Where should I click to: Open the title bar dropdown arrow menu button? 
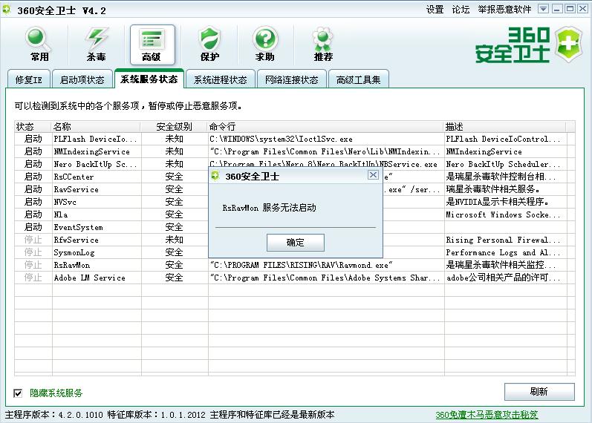tap(543, 9)
